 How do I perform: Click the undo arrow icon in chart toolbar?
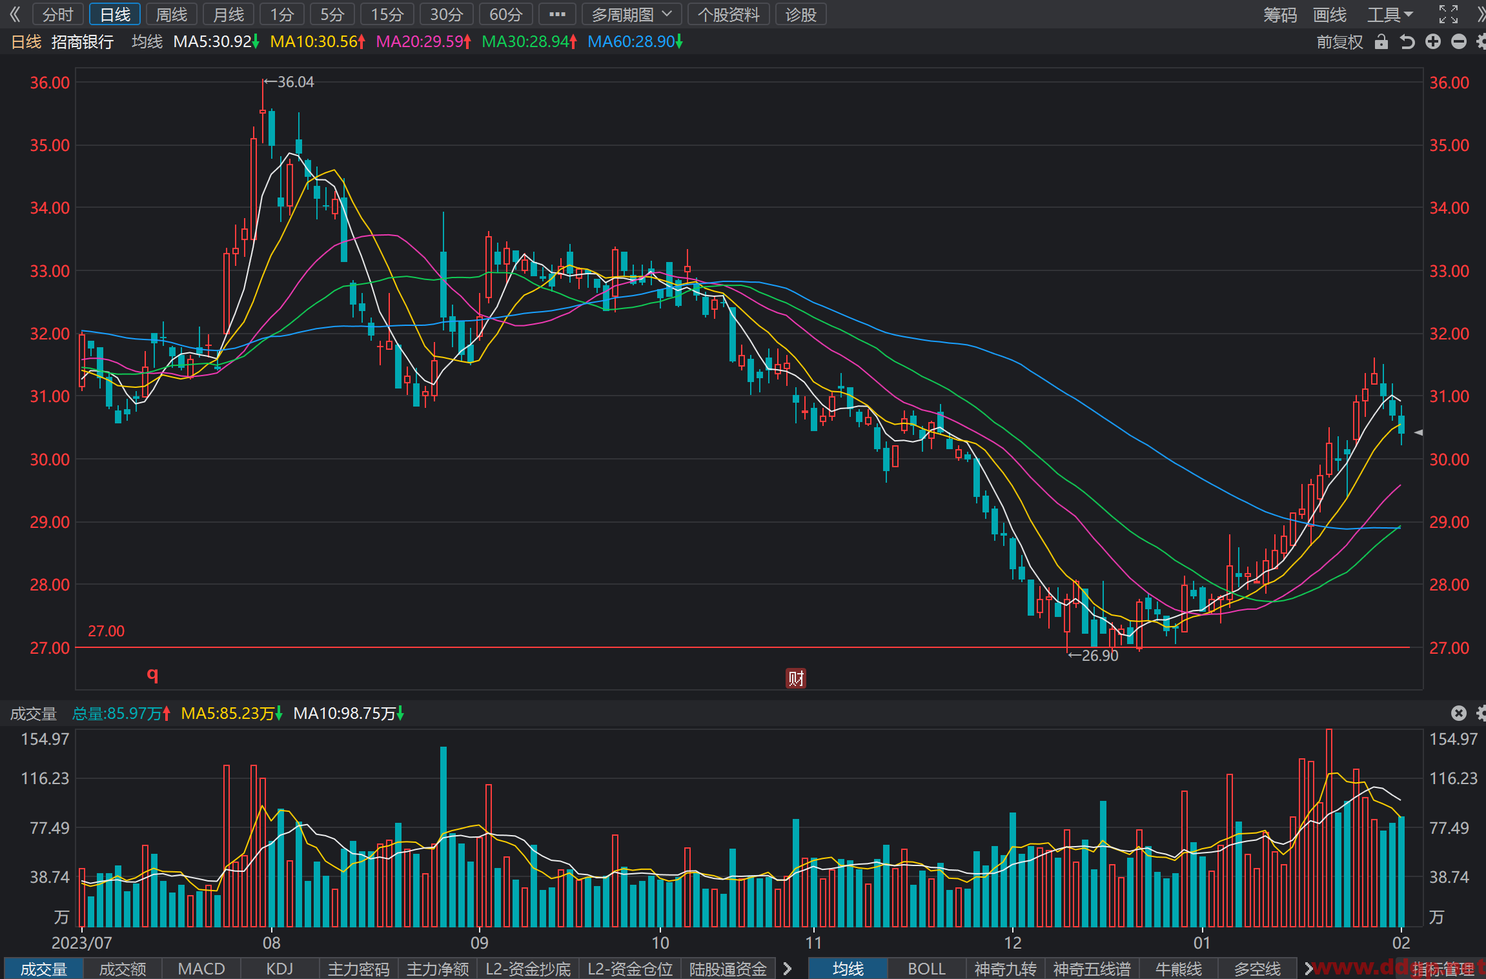(1407, 42)
